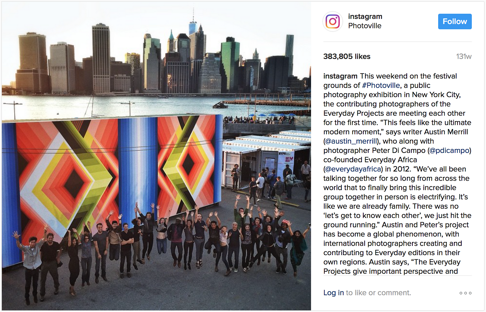Viewport: 486px width, 312px height.
Task: Open the instagram username in header
Action: [x=365, y=16]
